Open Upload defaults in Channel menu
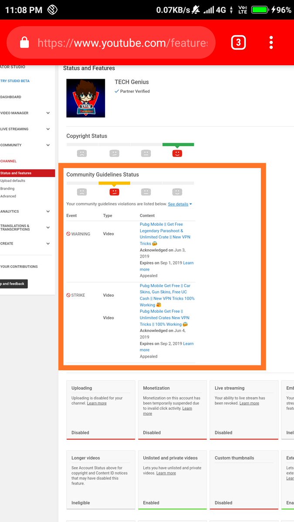The height and width of the screenshot is (522, 294). pos(13,181)
